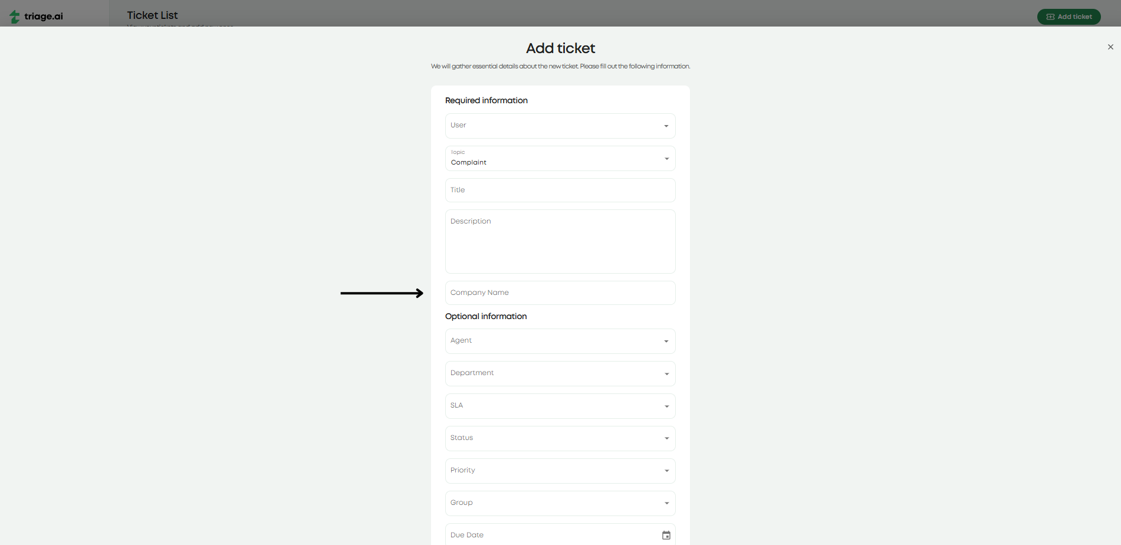Click the Add ticket button

(1069, 17)
